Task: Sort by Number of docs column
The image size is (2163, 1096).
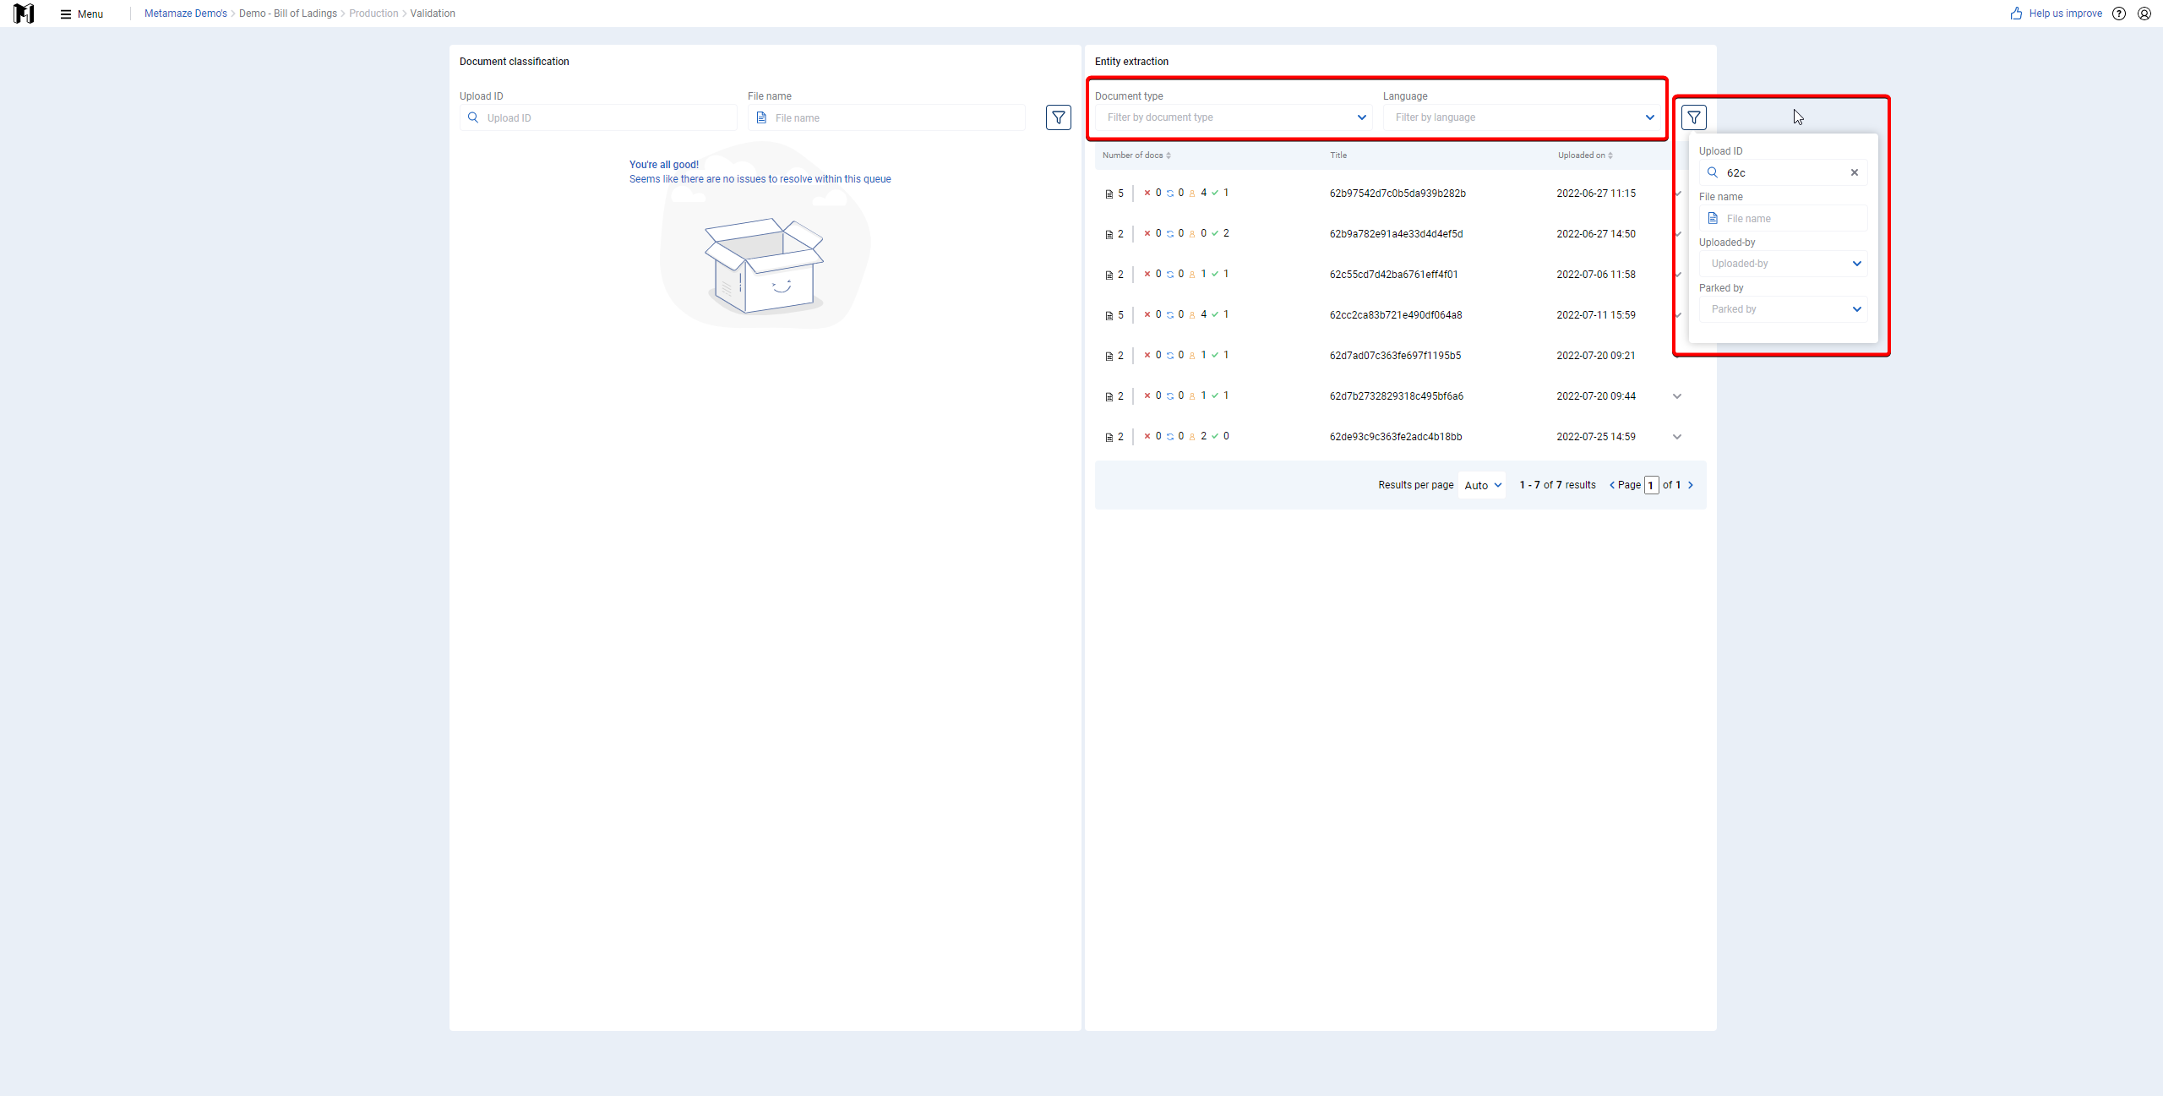Action: coord(1136,155)
